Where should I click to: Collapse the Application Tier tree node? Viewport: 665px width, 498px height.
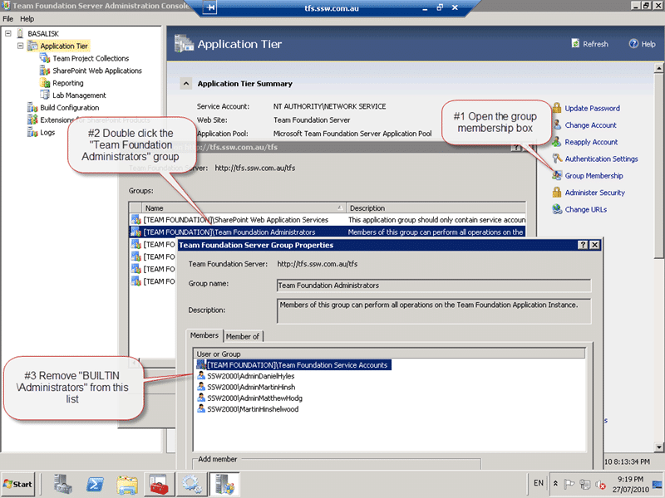(x=20, y=46)
